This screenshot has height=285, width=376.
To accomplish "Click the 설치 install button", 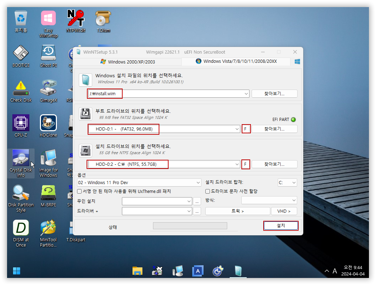I will point(281,225).
